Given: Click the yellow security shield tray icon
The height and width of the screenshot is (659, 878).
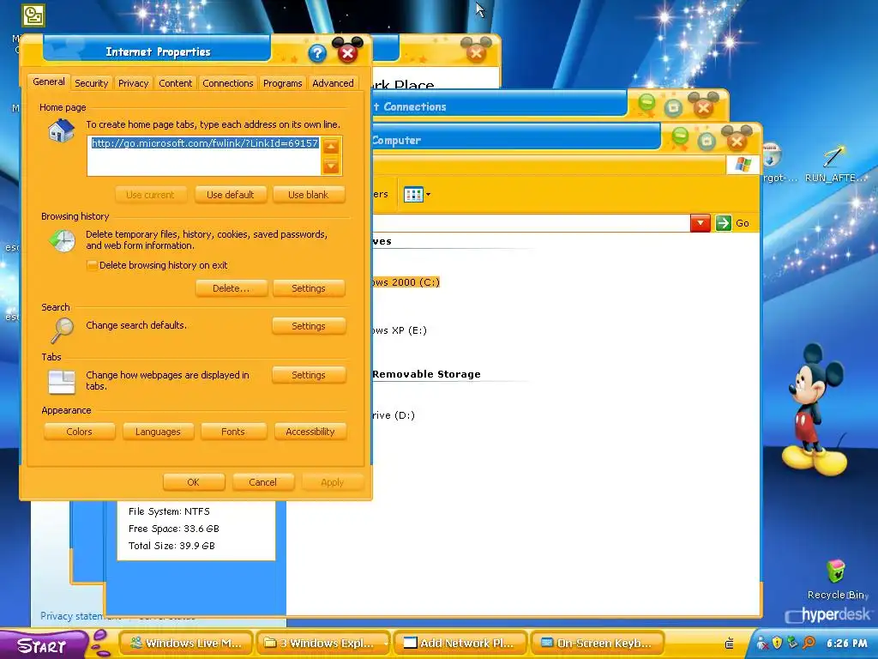Looking at the screenshot, I should [777, 643].
